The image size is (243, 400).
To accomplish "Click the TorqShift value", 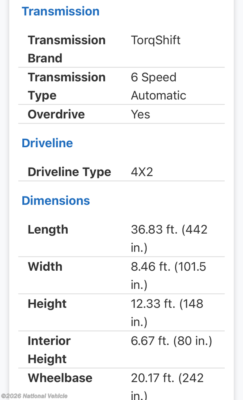I will [x=156, y=40].
